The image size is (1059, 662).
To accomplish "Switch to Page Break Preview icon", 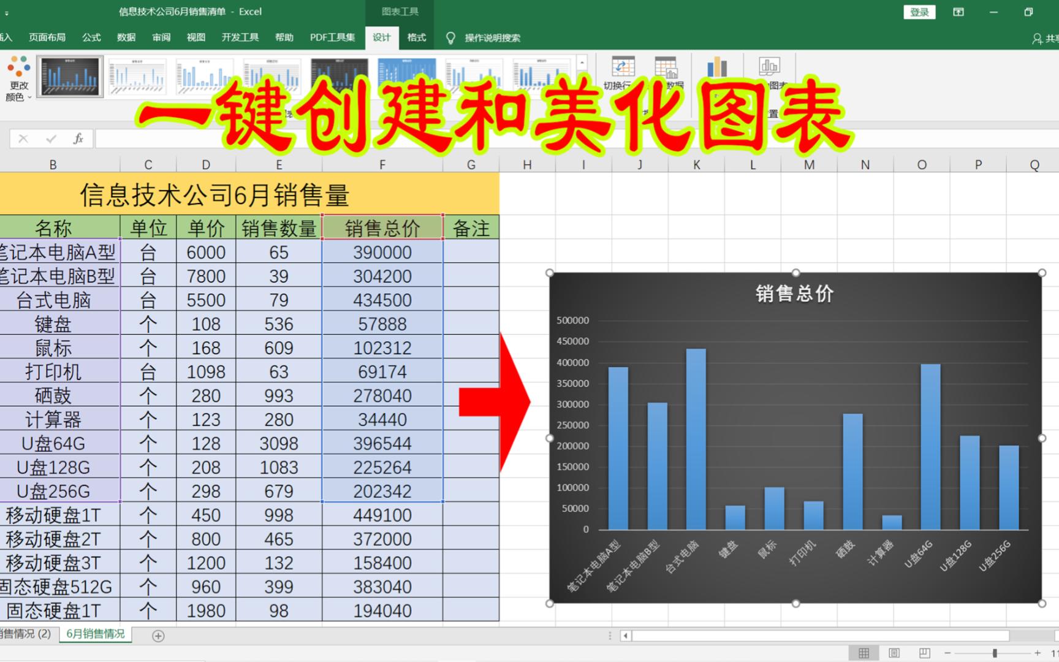I will point(925,653).
